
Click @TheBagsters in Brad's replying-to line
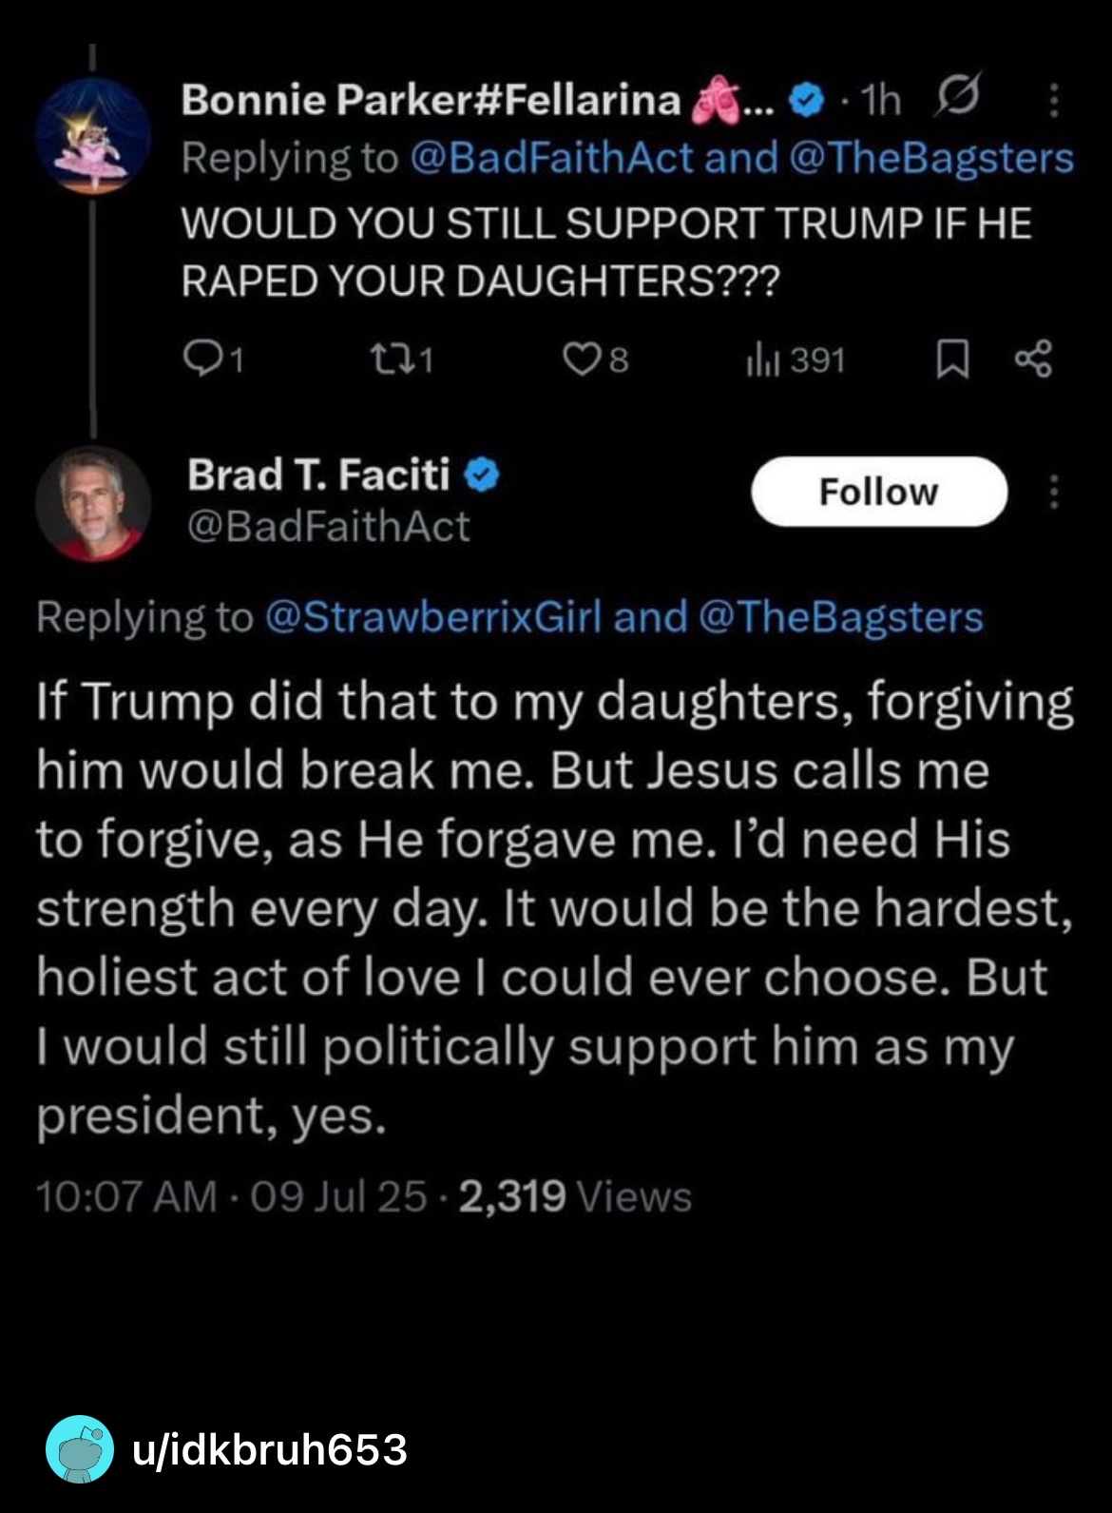click(840, 617)
